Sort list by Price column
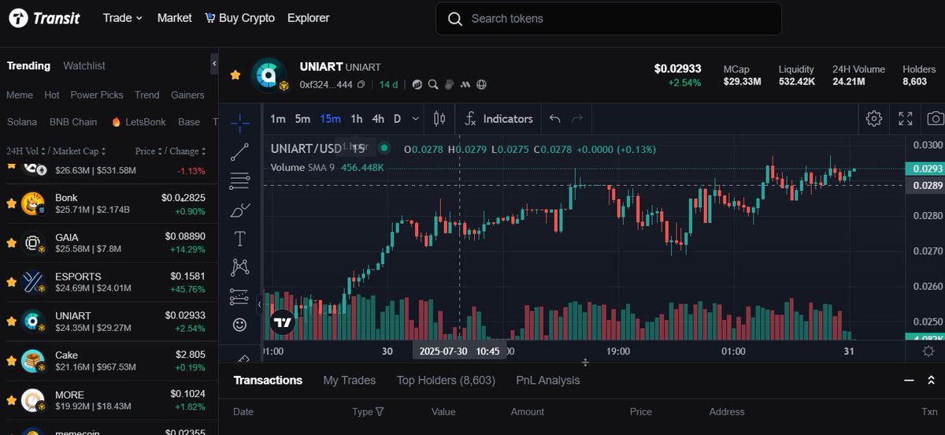 point(148,151)
